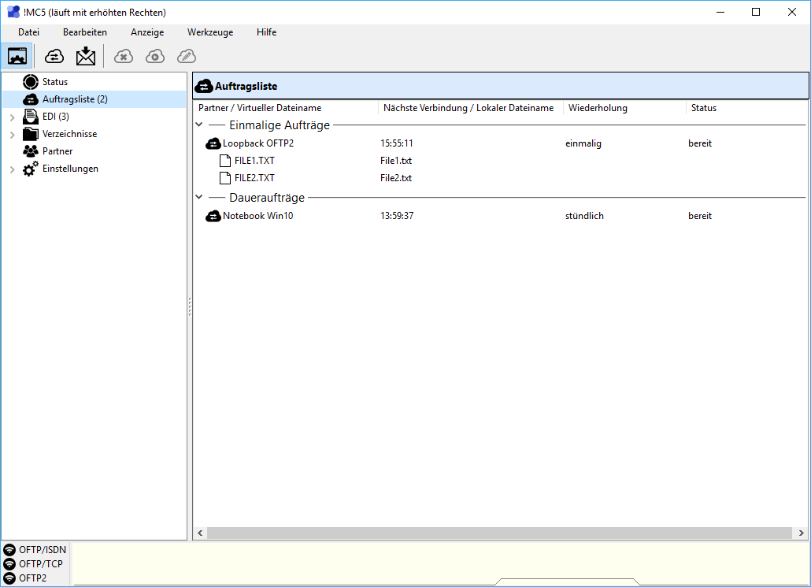Expand the EDI tree node
This screenshot has width=811, height=587.
(12, 117)
